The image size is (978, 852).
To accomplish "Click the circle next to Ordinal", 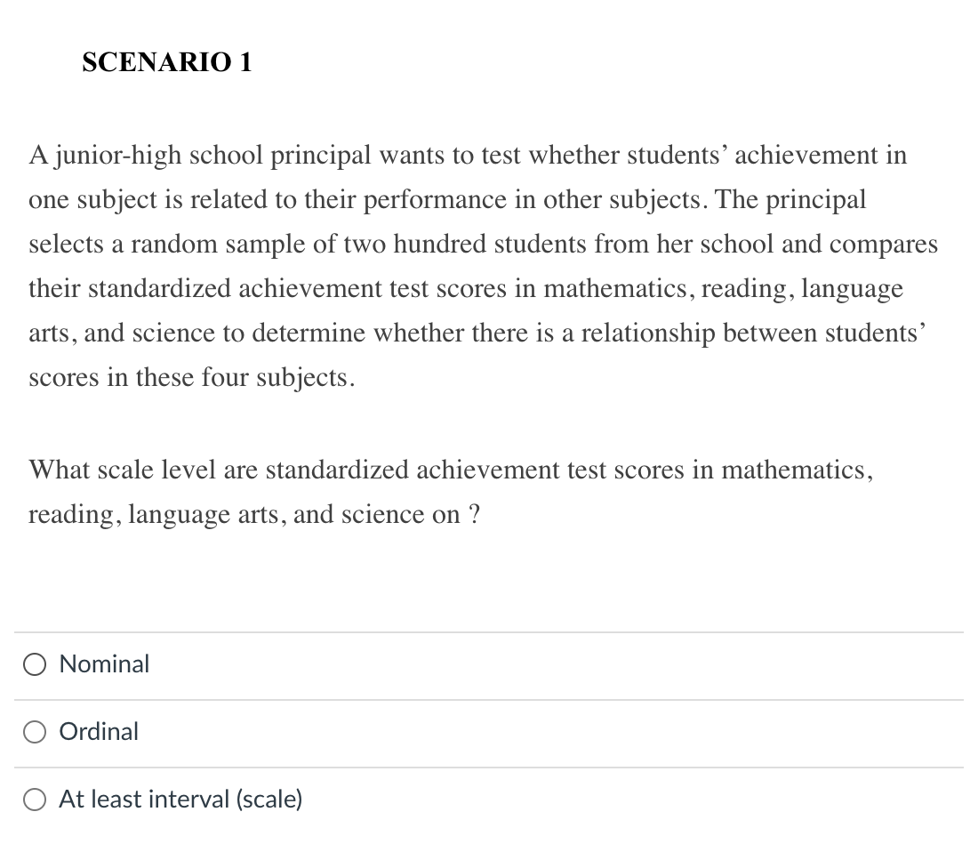I will (35, 731).
